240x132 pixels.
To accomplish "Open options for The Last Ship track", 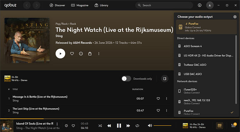I will (167, 110).
